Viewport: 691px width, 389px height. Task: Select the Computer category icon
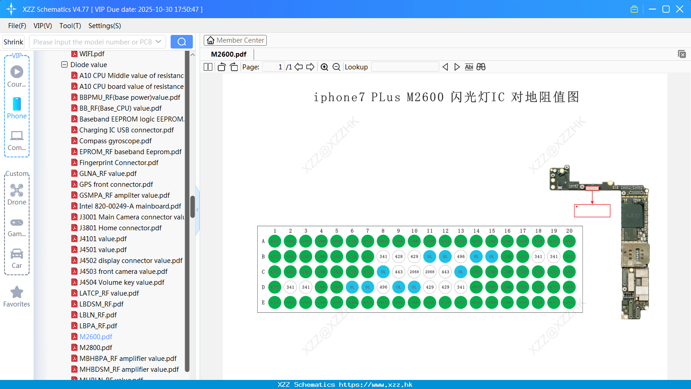coord(17,140)
